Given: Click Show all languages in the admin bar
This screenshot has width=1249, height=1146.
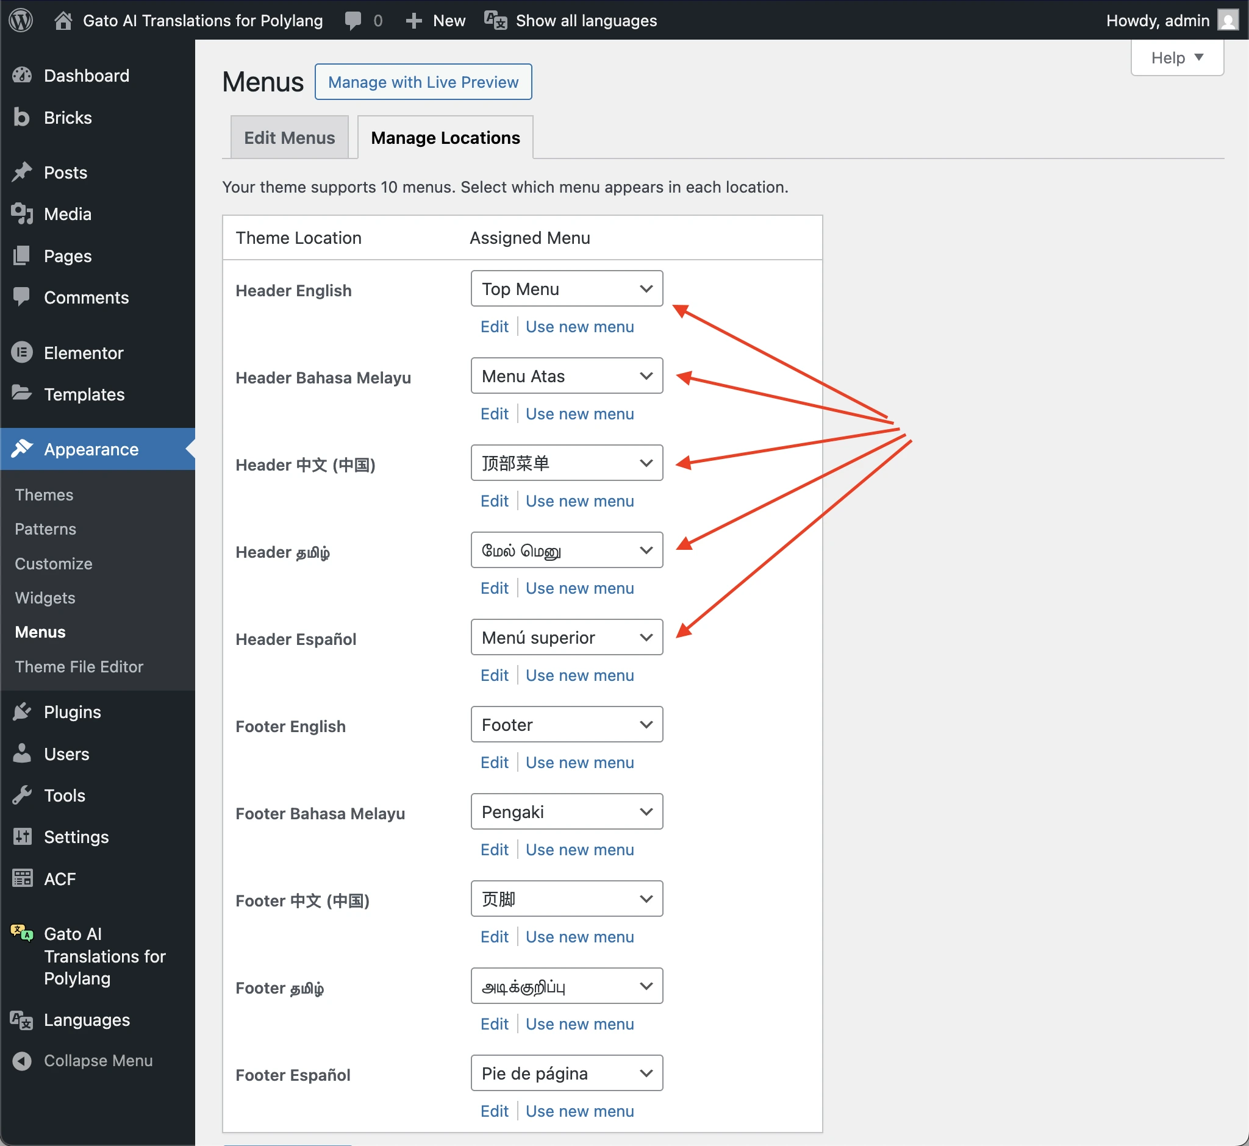Looking at the screenshot, I should 585,21.
